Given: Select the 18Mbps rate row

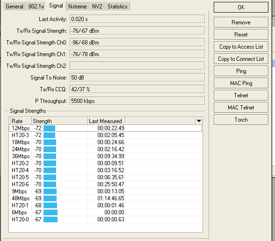Looking at the screenshot, I should [106, 142].
